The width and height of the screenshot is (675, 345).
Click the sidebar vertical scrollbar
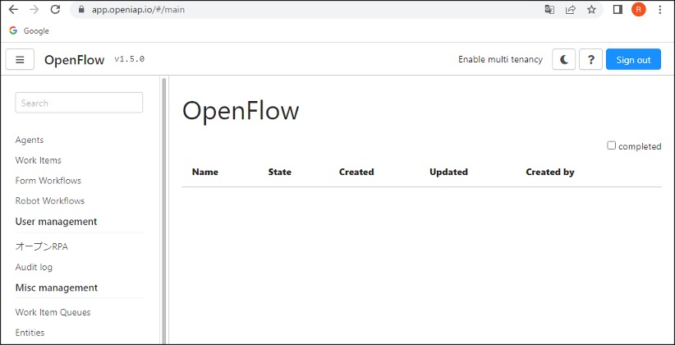click(x=163, y=210)
